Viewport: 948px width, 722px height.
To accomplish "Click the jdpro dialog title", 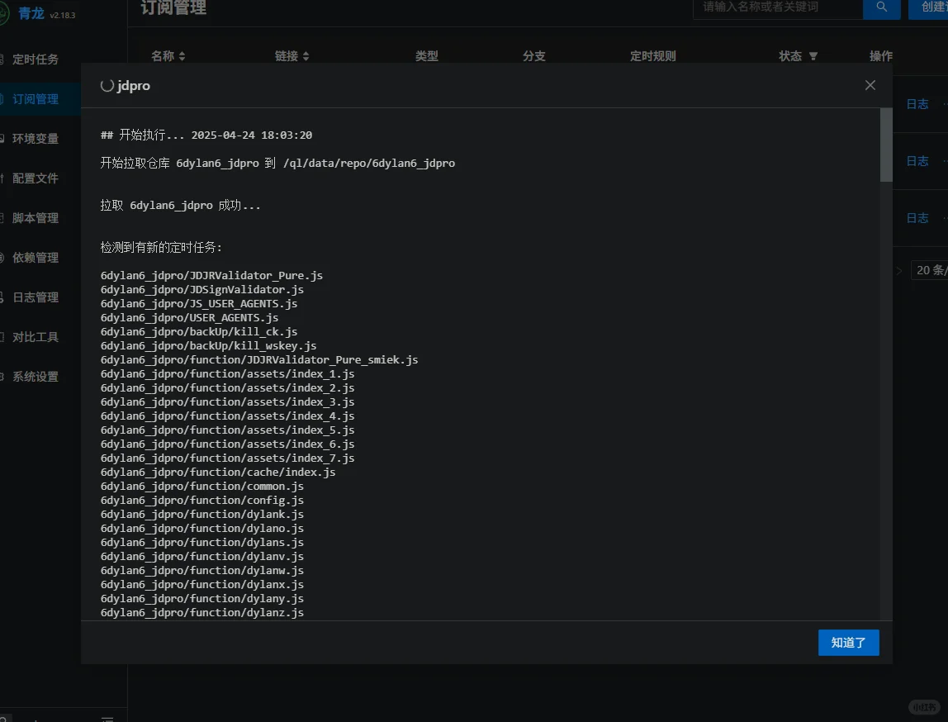I will (x=134, y=86).
